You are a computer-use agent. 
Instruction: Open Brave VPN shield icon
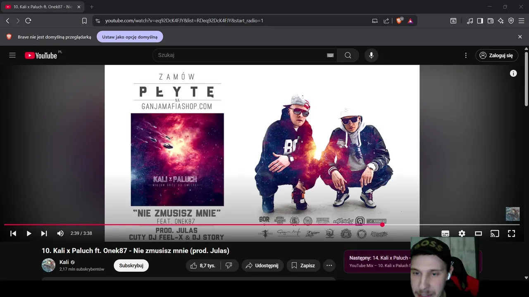pos(511,21)
